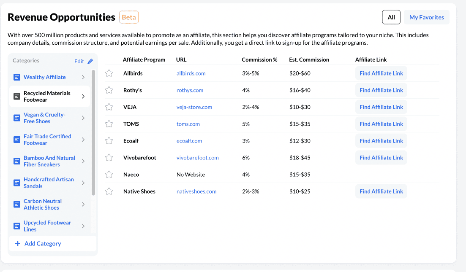Toggle the favorite star for Vivobarefoot
This screenshot has width=466, height=272.
pyautogui.click(x=109, y=158)
